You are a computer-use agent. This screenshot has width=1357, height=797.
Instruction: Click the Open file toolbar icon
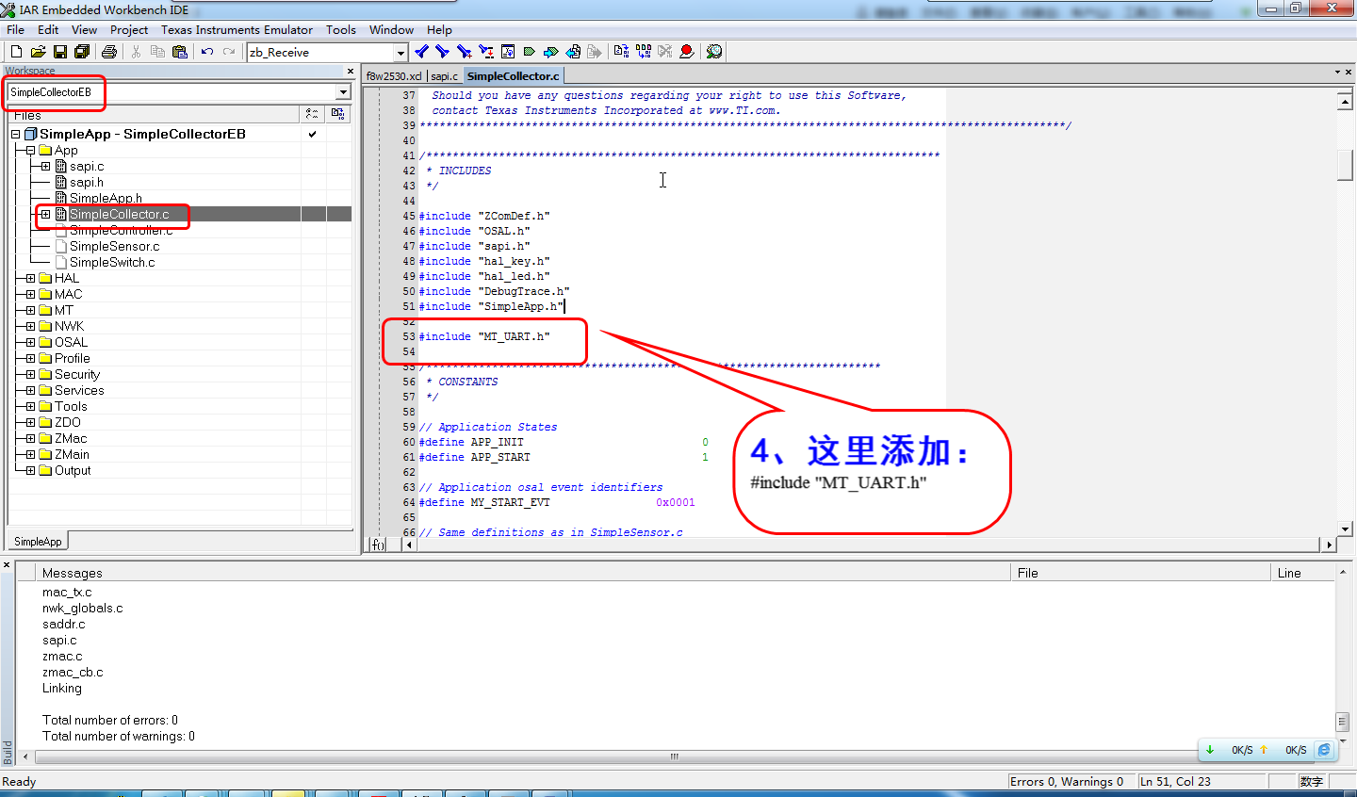(x=38, y=52)
